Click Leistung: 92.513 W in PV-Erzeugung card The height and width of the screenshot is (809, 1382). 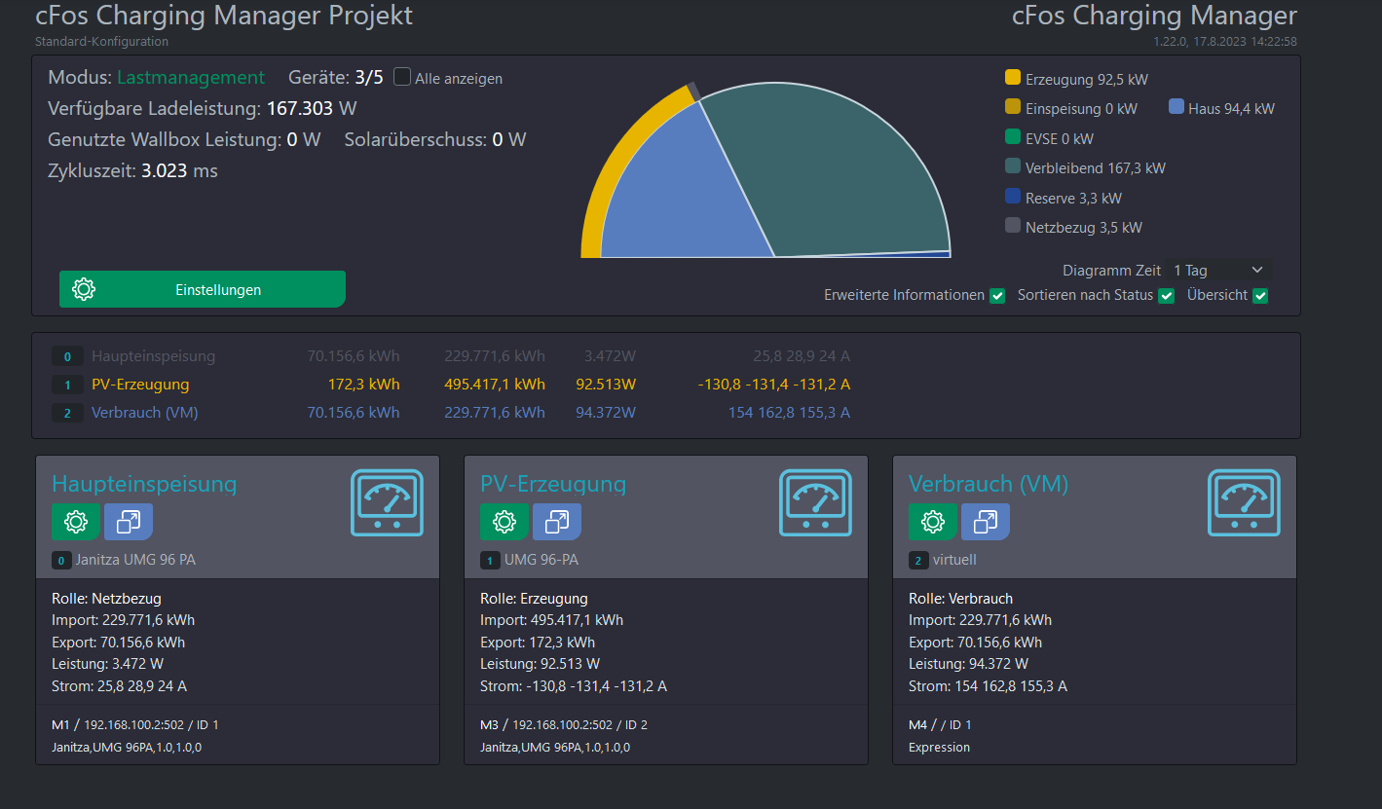pyautogui.click(x=540, y=665)
